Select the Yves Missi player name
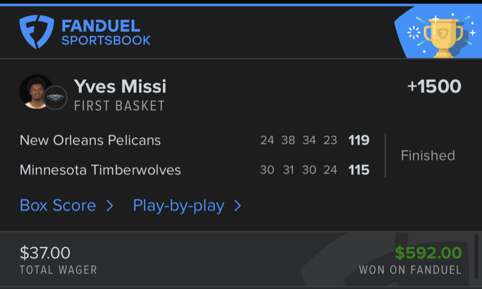The height and width of the screenshot is (289, 482). (x=120, y=86)
